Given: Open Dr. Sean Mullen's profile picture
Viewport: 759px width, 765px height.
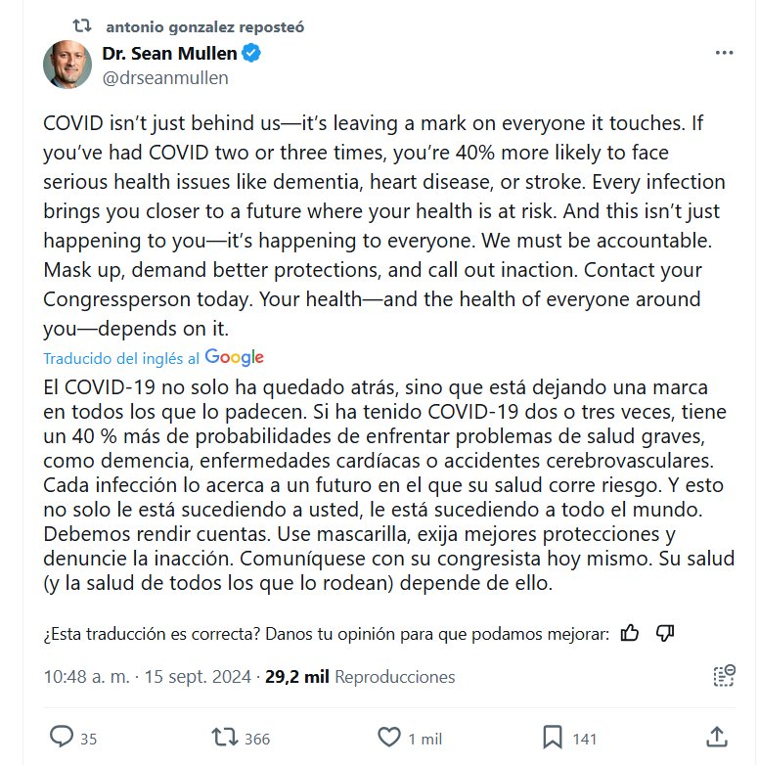Looking at the screenshot, I should 67,65.
